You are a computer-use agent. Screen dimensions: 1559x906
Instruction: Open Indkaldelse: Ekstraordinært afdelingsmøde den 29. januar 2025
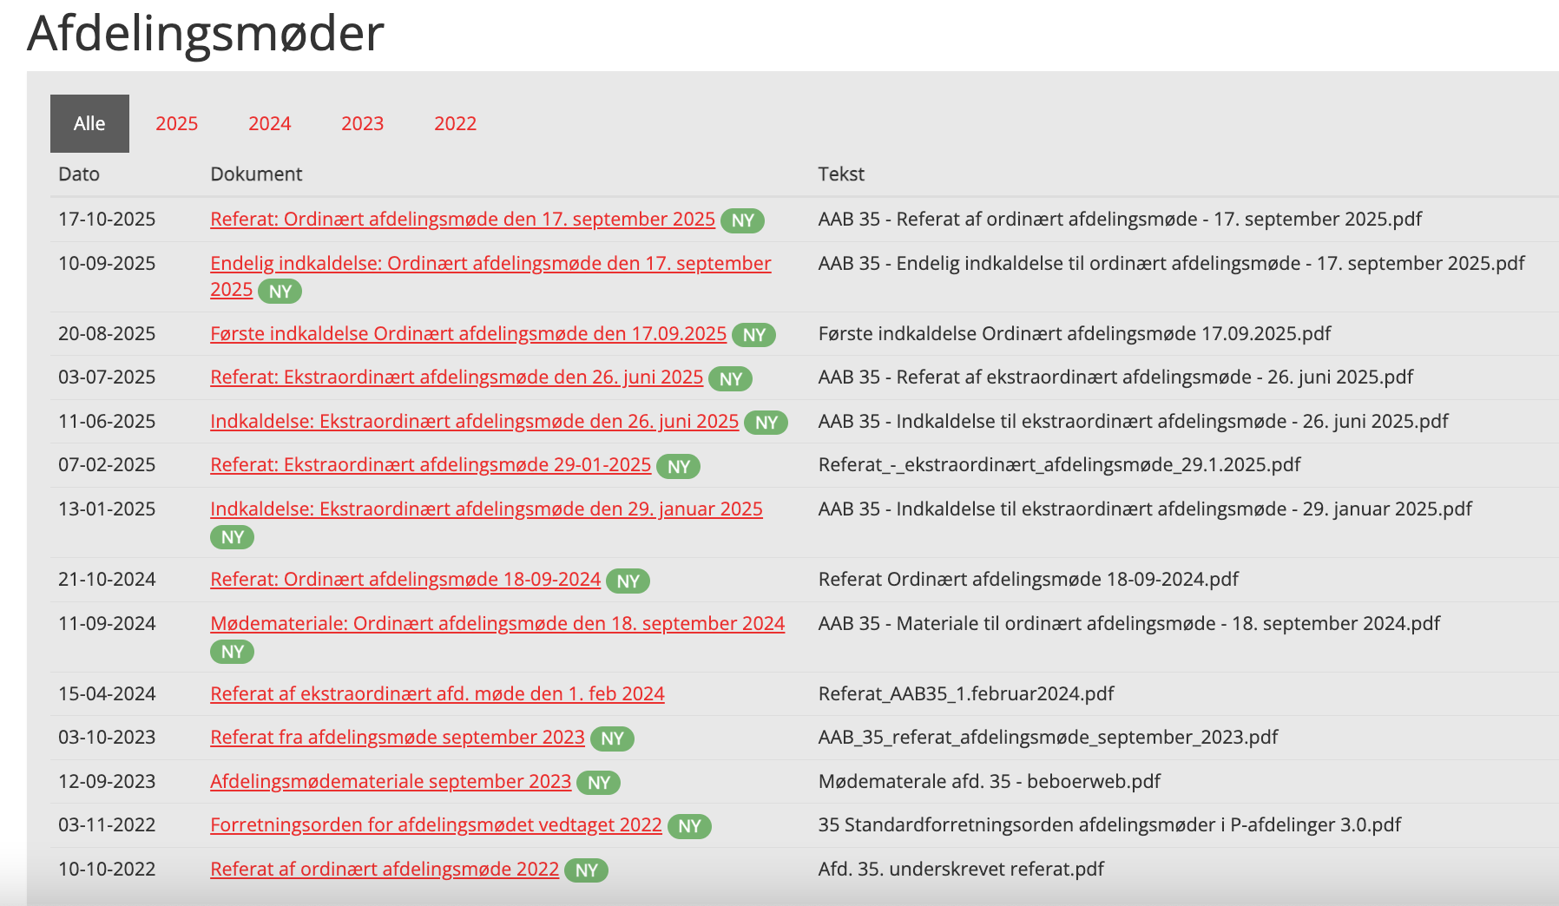tap(486, 509)
